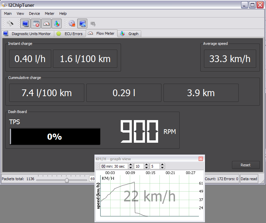Click the wrench and screwdriver toolbar icon
The width and height of the screenshot is (266, 223).
[10, 23]
